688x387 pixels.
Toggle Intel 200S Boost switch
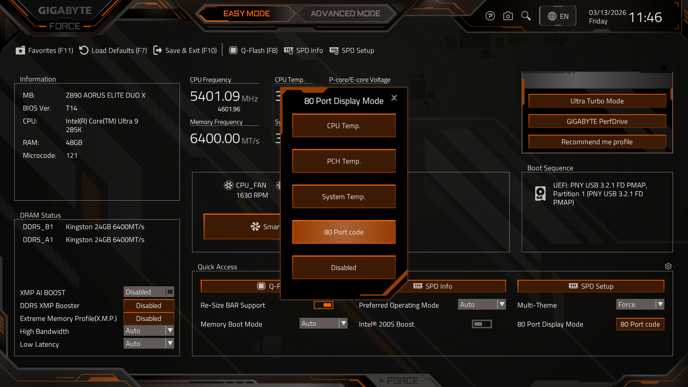point(482,324)
